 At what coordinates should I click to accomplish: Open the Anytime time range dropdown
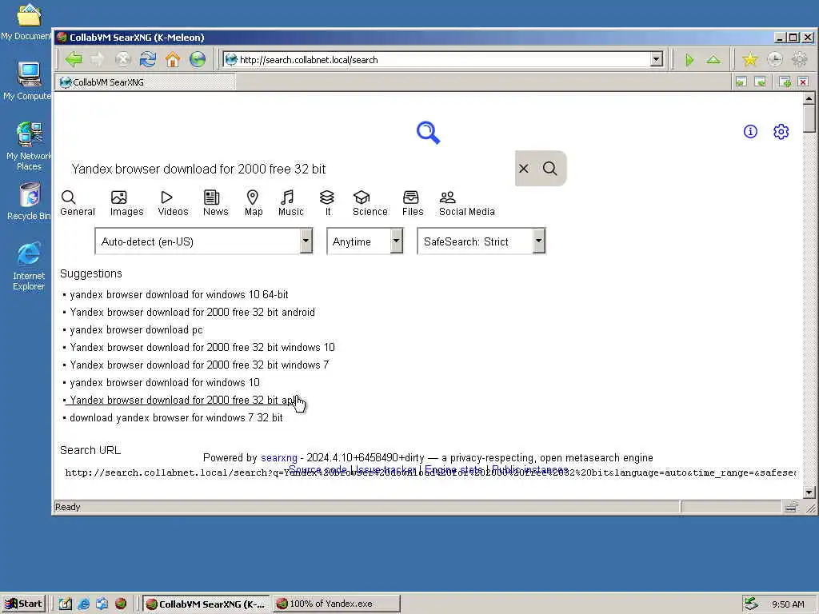(x=365, y=241)
